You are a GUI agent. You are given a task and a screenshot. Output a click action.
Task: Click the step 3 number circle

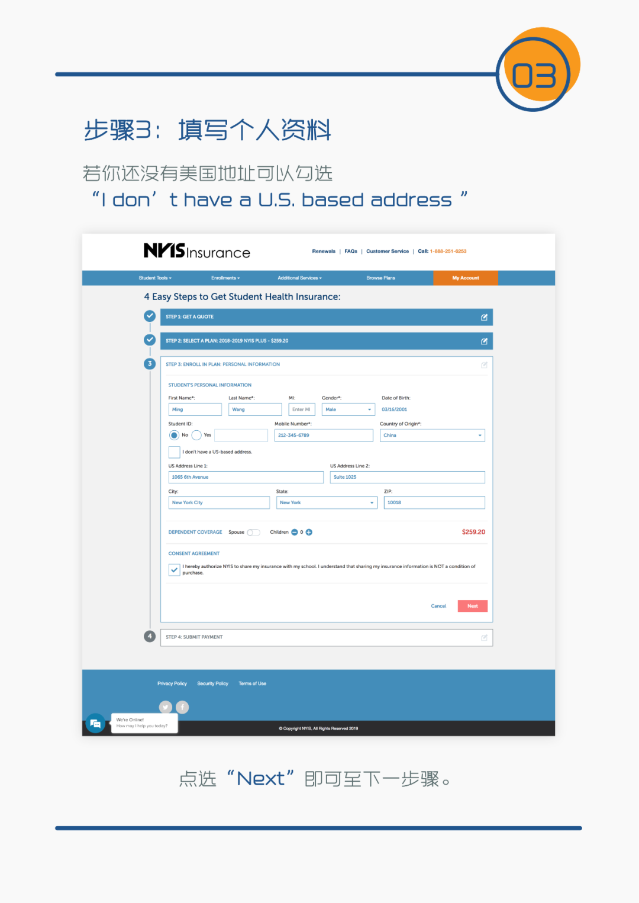click(150, 363)
